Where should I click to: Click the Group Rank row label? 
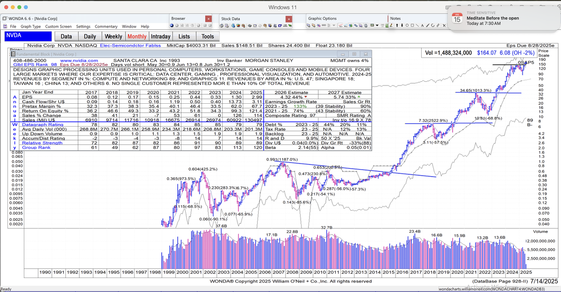point(35,148)
